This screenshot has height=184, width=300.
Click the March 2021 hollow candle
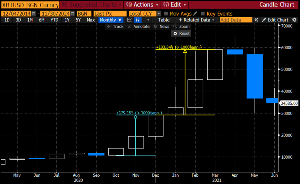point(215,65)
